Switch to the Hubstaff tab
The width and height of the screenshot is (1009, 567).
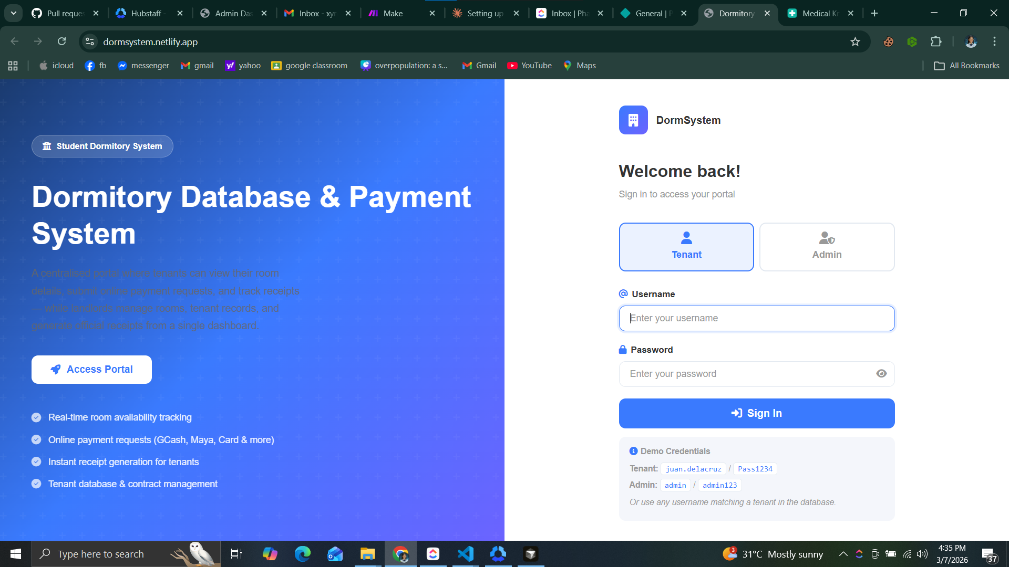click(146, 13)
